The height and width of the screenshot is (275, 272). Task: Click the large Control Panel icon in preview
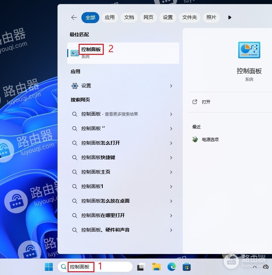click(x=249, y=50)
